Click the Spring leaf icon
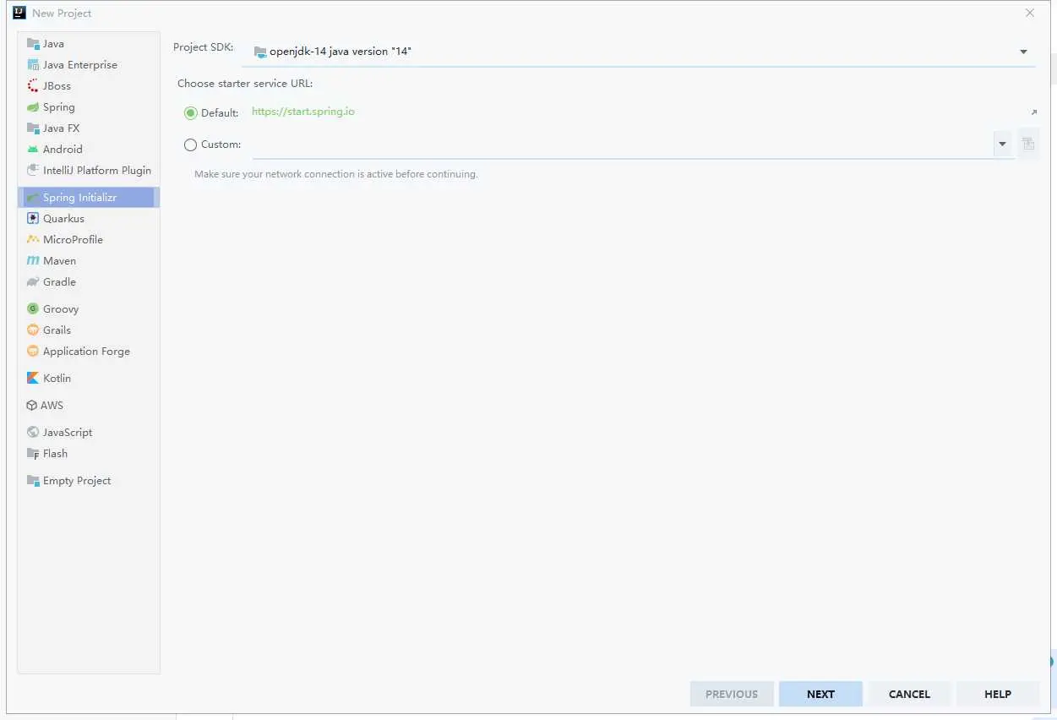The width and height of the screenshot is (1057, 720). pyautogui.click(x=33, y=107)
